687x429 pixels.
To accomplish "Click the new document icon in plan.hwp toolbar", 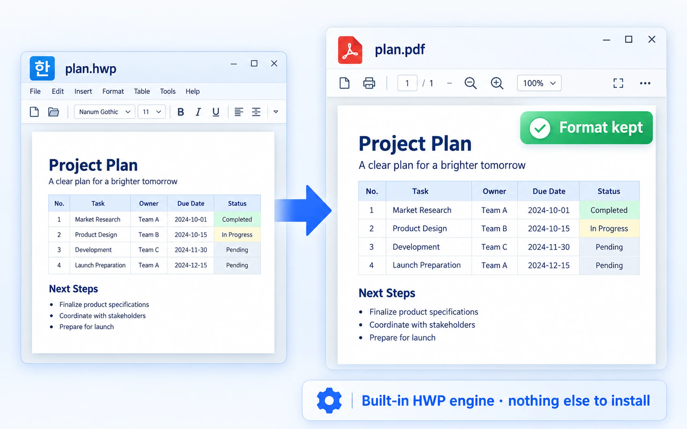I will (34, 112).
